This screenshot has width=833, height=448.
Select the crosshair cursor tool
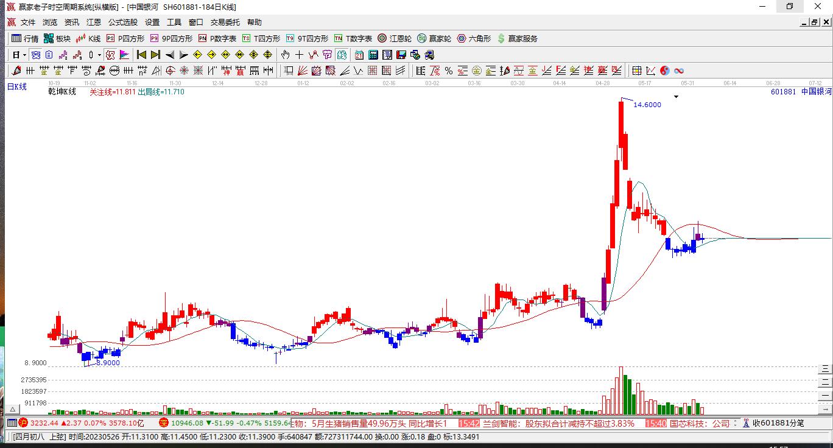pos(299,55)
